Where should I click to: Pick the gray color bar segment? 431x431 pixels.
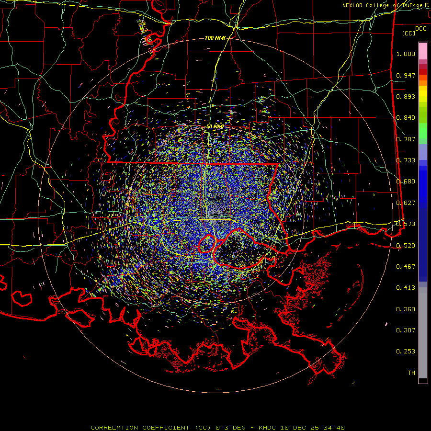(x=423, y=333)
